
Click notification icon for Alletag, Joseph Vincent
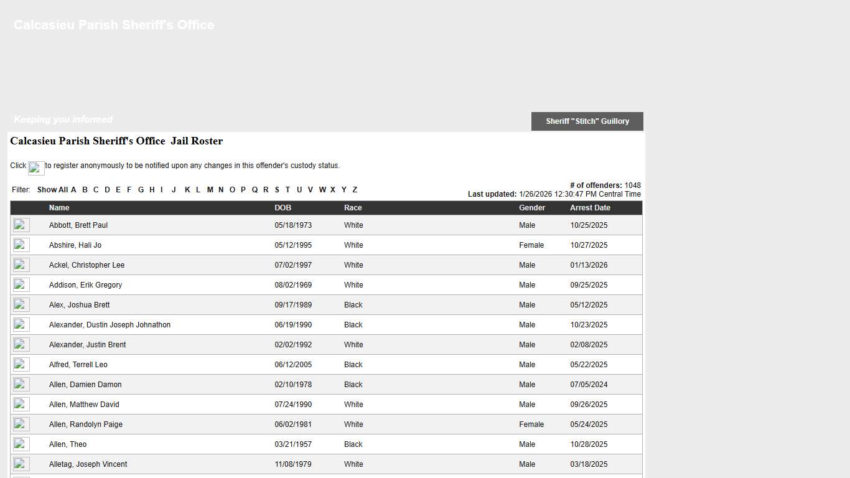pos(21,464)
